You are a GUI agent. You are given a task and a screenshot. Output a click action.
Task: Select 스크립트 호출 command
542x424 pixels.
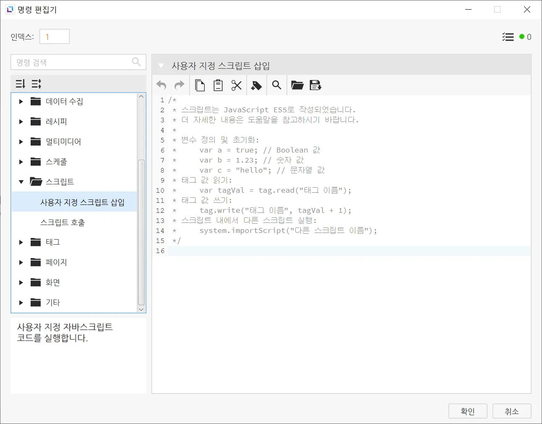(x=63, y=222)
